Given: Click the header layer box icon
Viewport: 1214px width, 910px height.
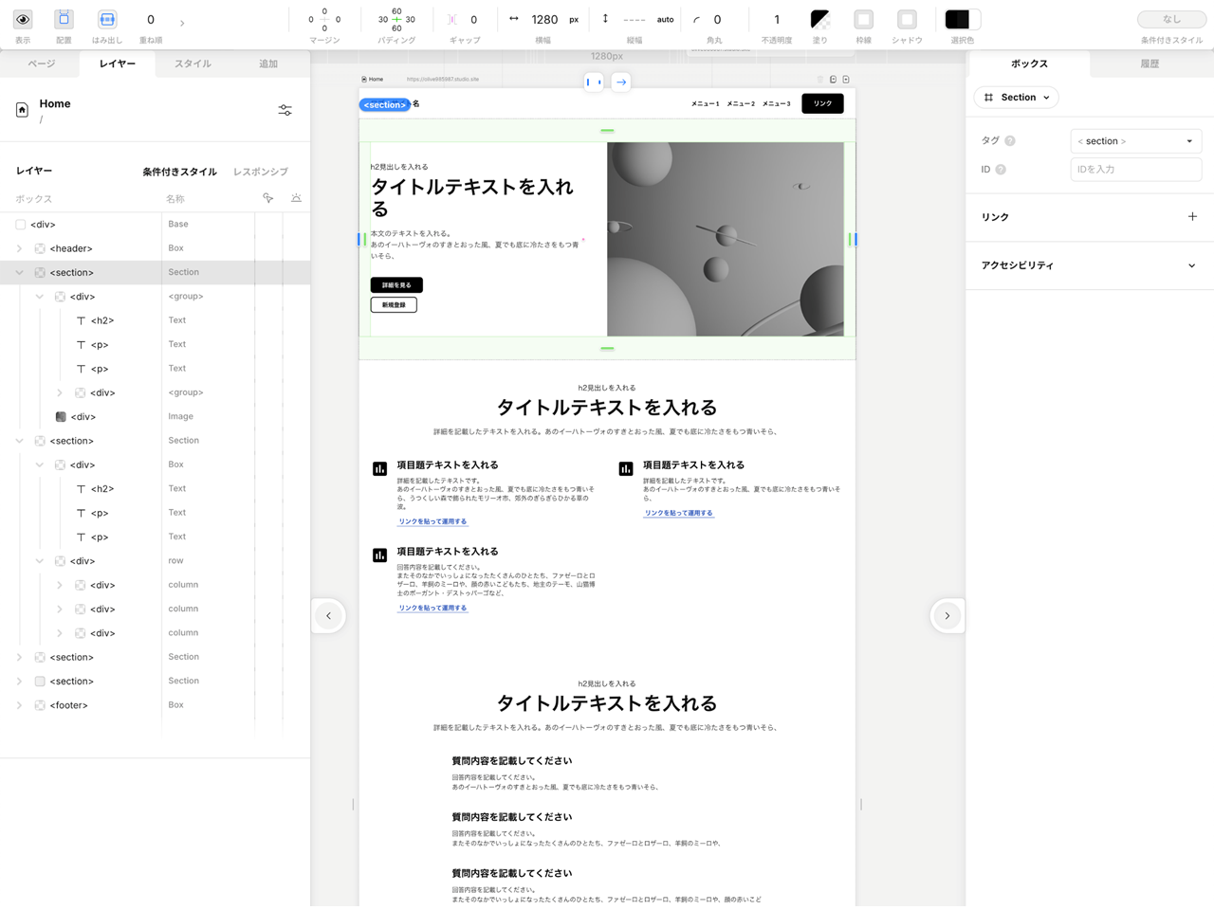Looking at the screenshot, I should click(40, 248).
